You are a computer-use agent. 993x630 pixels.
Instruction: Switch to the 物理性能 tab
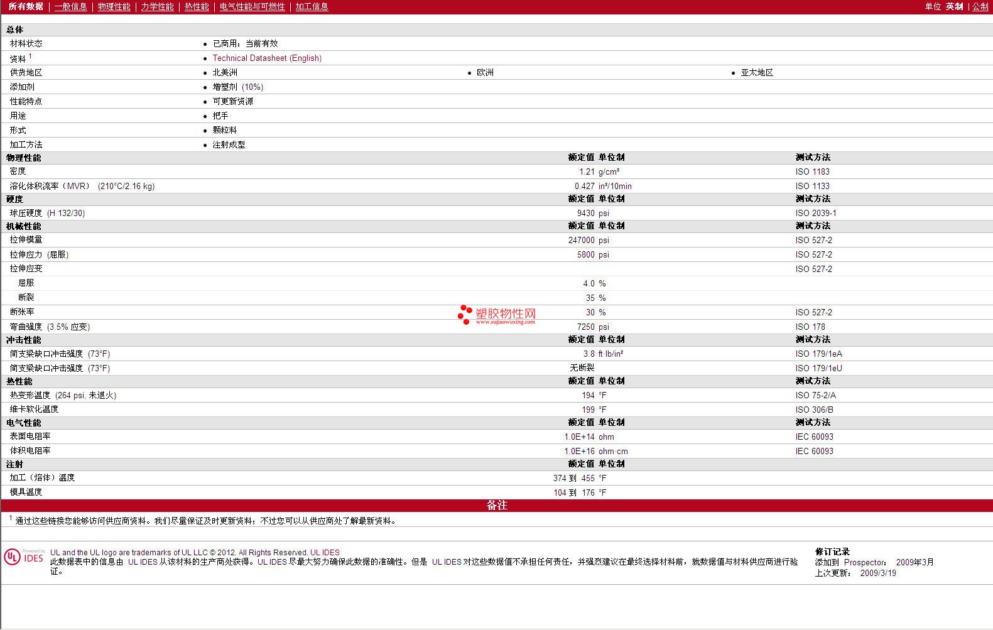114,6
